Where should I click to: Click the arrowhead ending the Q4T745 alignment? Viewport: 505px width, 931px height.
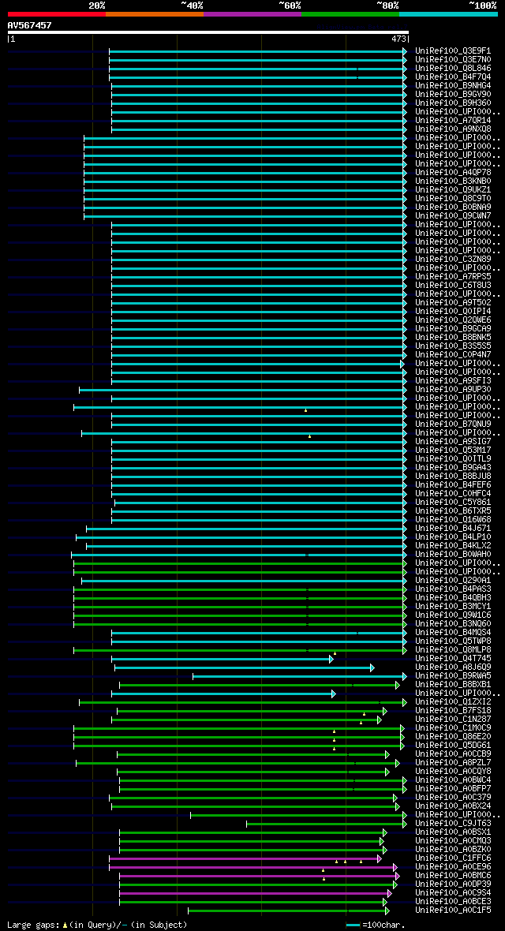point(331,659)
